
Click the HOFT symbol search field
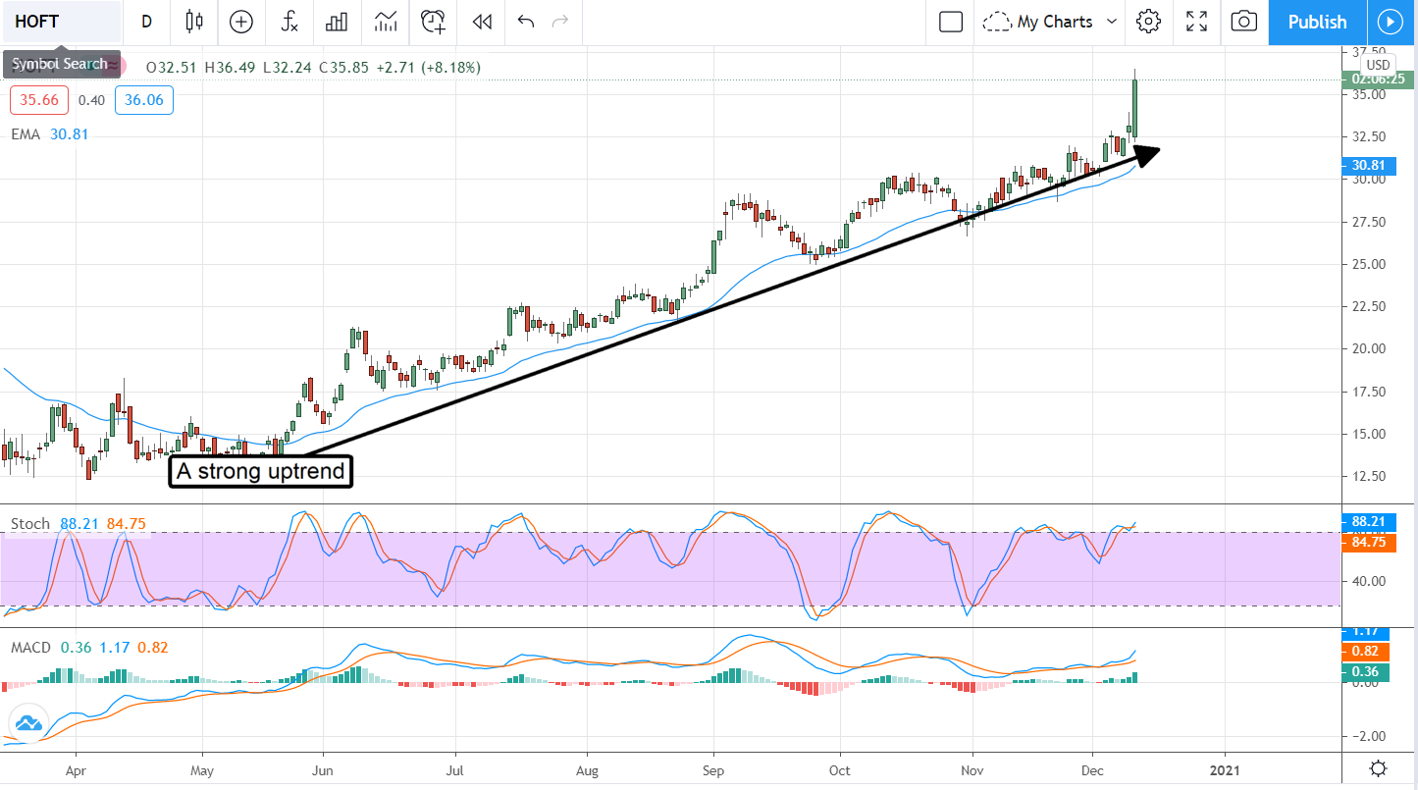click(x=61, y=22)
